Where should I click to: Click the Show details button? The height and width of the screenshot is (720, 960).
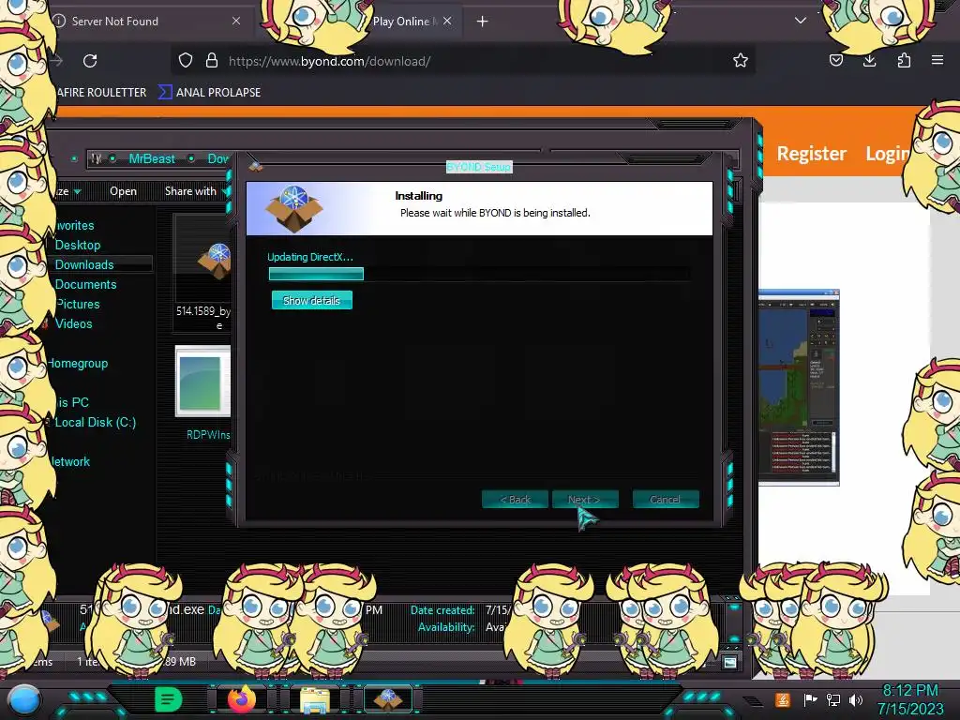coord(311,300)
